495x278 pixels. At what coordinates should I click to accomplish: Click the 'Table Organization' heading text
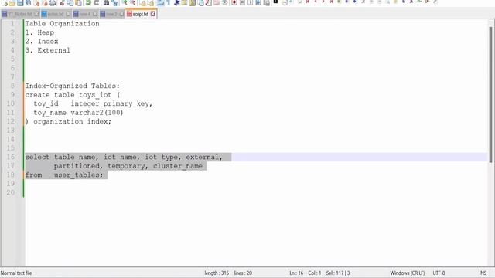[62, 24]
